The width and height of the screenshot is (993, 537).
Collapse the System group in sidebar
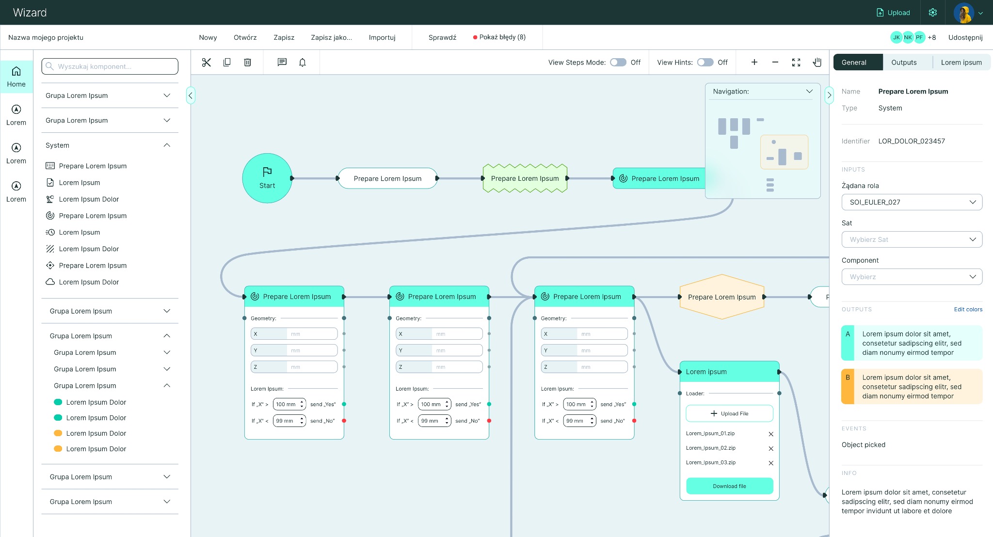(x=167, y=145)
